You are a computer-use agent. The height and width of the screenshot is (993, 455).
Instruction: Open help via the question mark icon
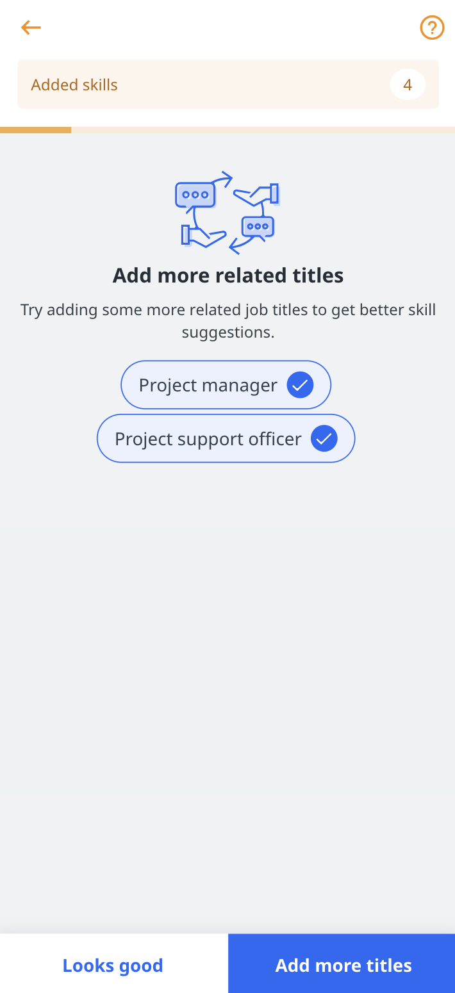[x=432, y=28]
